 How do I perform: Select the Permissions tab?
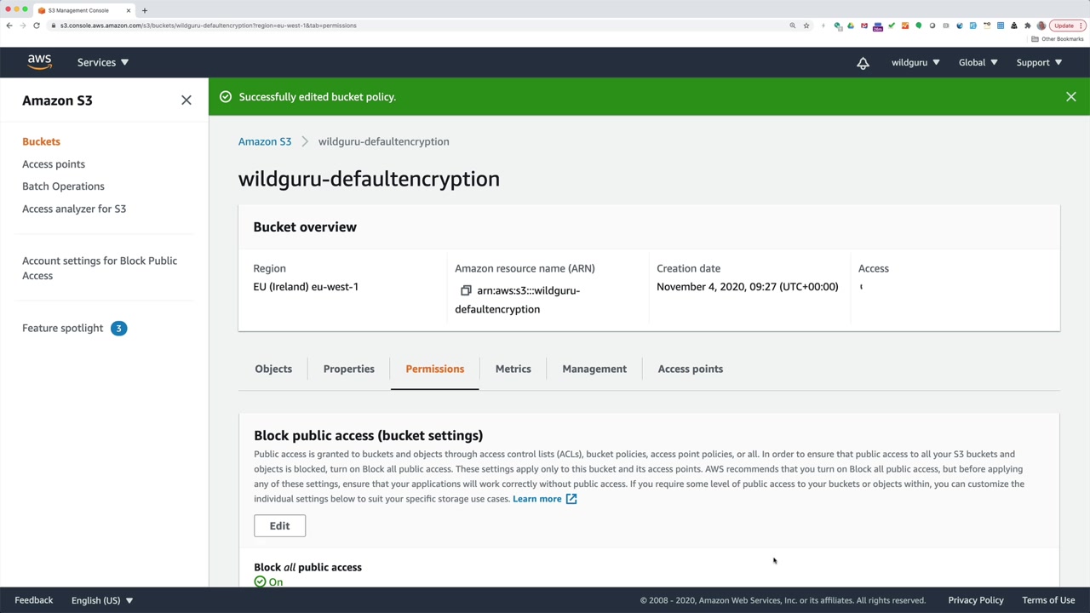435,369
